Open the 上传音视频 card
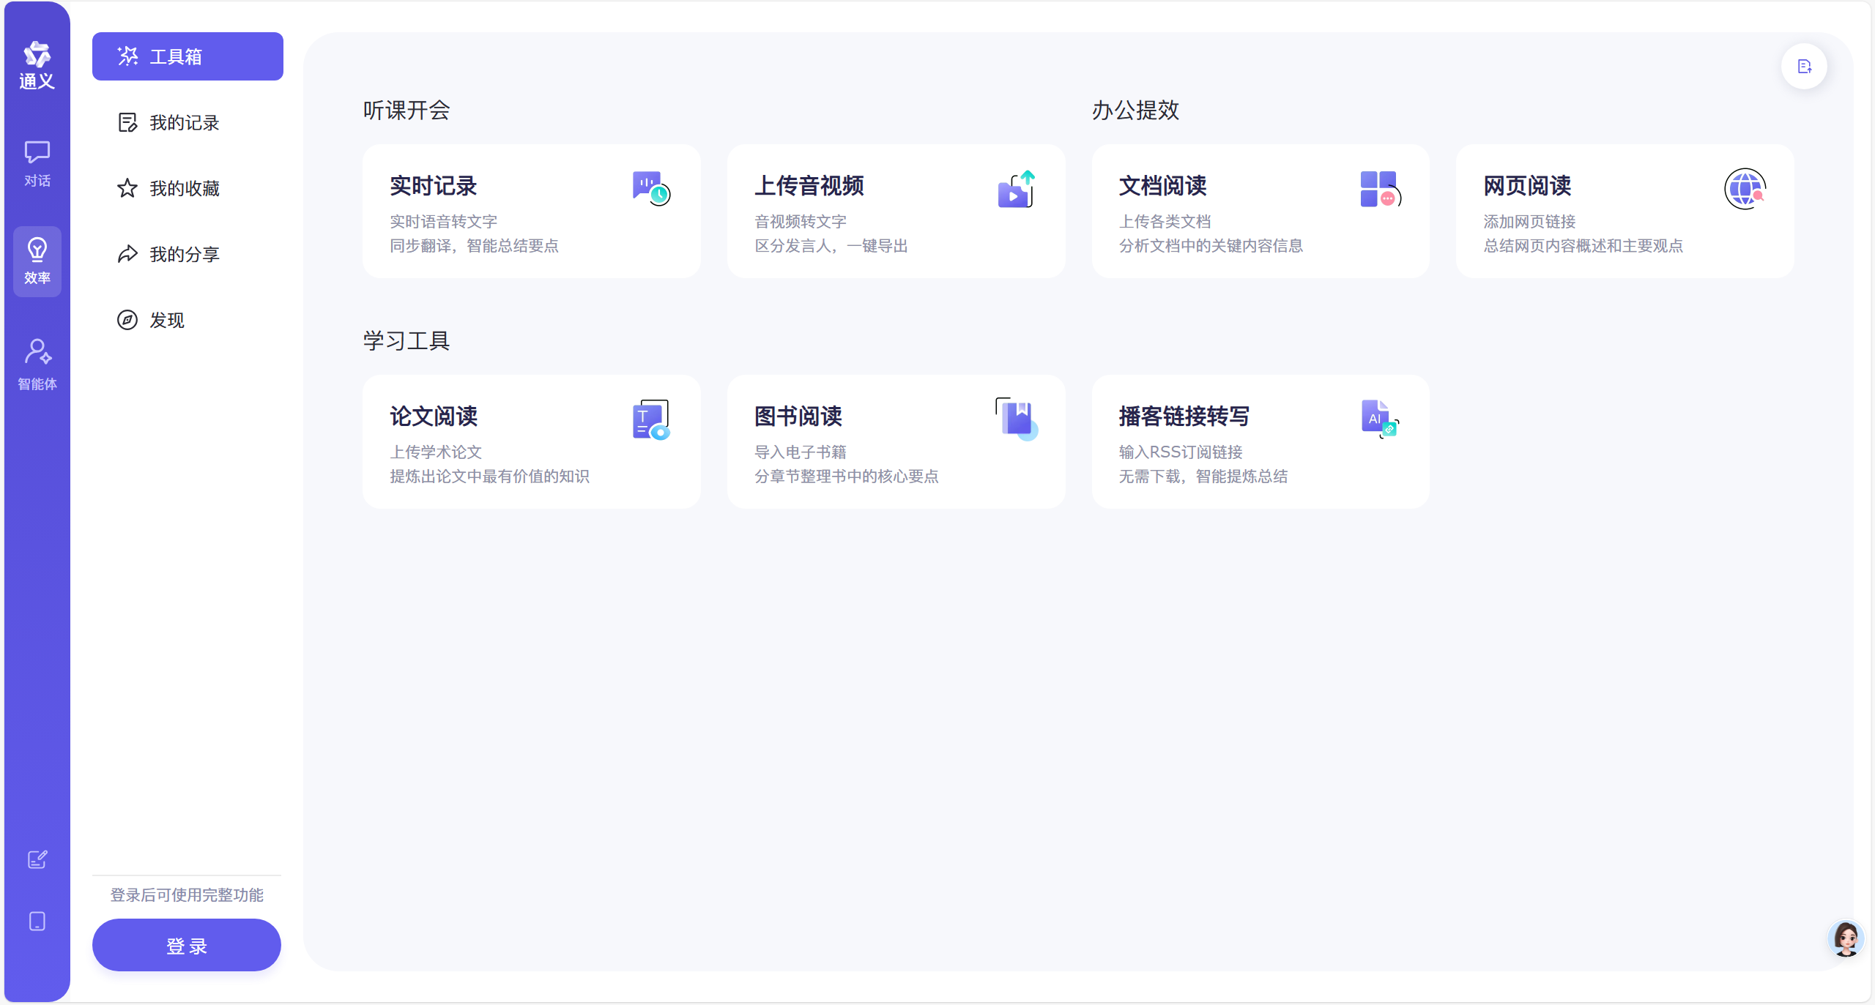1875x1005 pixels. [x=896, y=211]
